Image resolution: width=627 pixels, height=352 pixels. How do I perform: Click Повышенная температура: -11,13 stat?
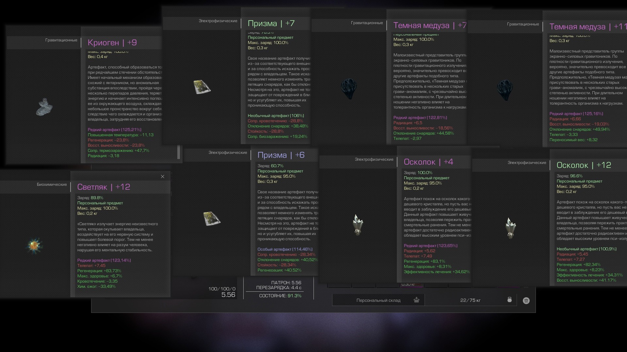(121, 135)
